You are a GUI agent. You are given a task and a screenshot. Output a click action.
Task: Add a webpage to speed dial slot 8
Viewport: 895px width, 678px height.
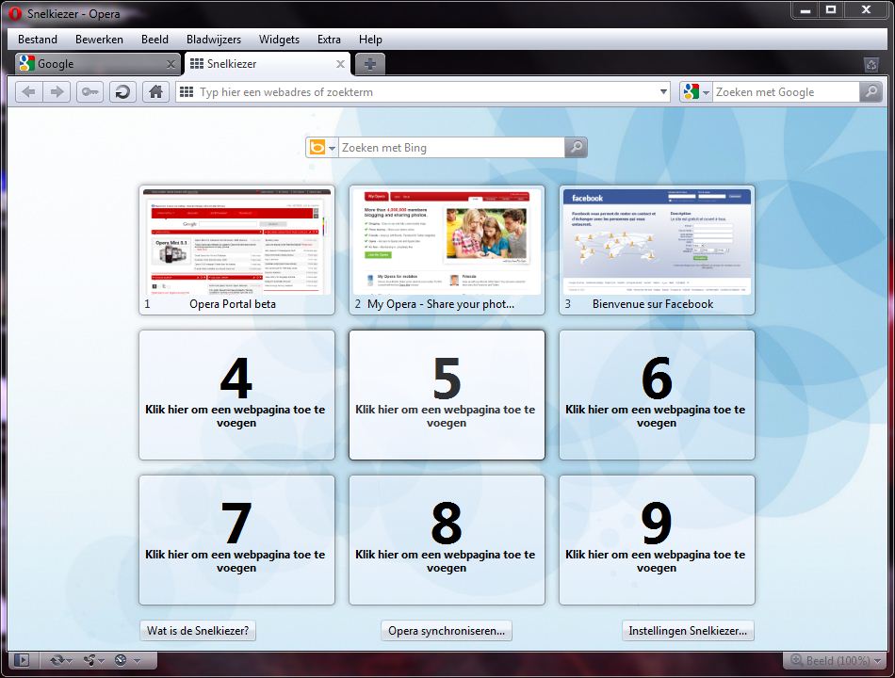447,540
